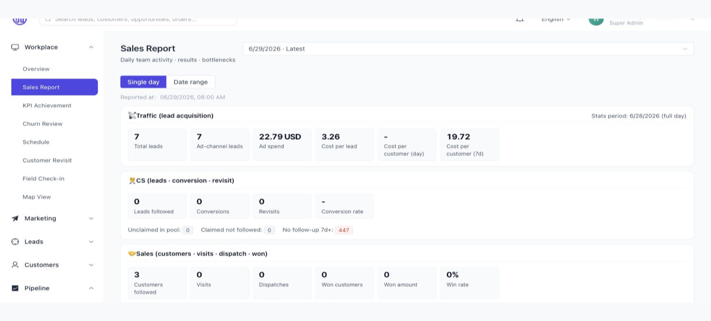711x321 pixels.
Task: Select Sales Report in sidebar
Action: click(54, 87)
